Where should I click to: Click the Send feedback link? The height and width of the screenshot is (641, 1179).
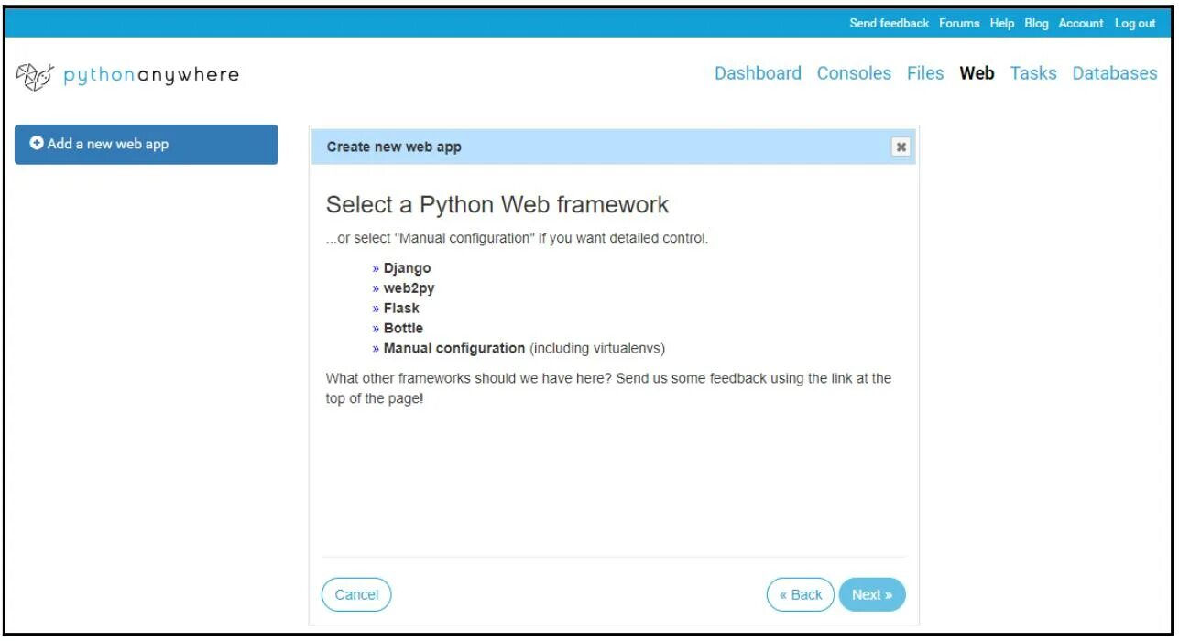click(889, 24)
